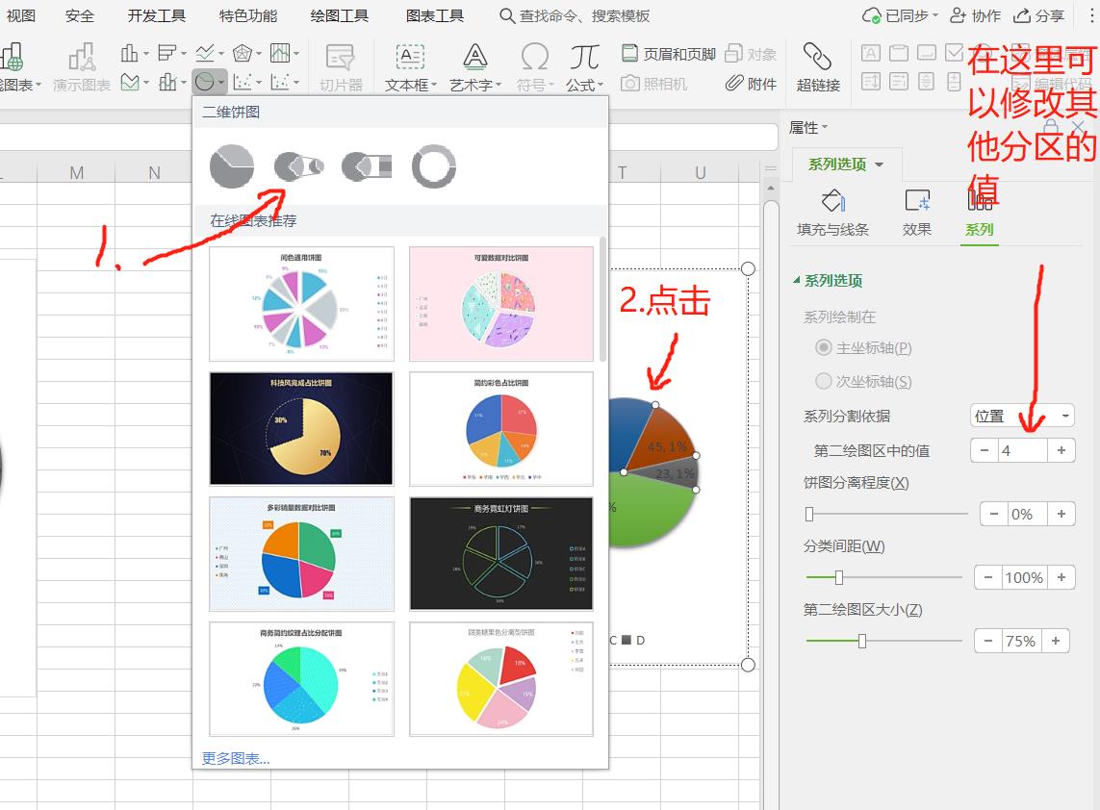Choose the 间色通用饼图 template thumbnail

(301, 303)
